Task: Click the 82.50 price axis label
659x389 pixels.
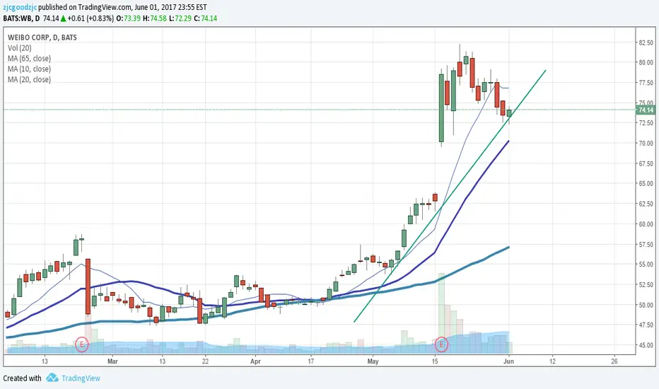Action: tap(646, 42)
